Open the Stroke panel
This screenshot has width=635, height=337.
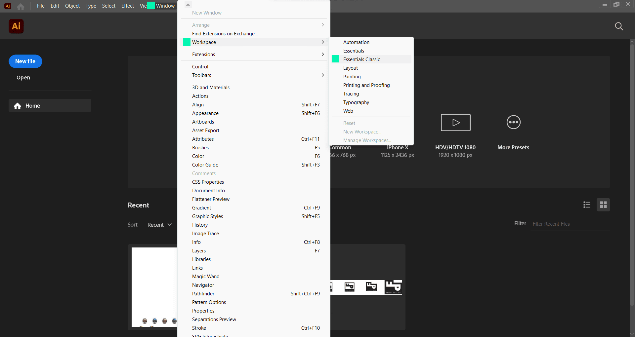click(x=254, y=328)
